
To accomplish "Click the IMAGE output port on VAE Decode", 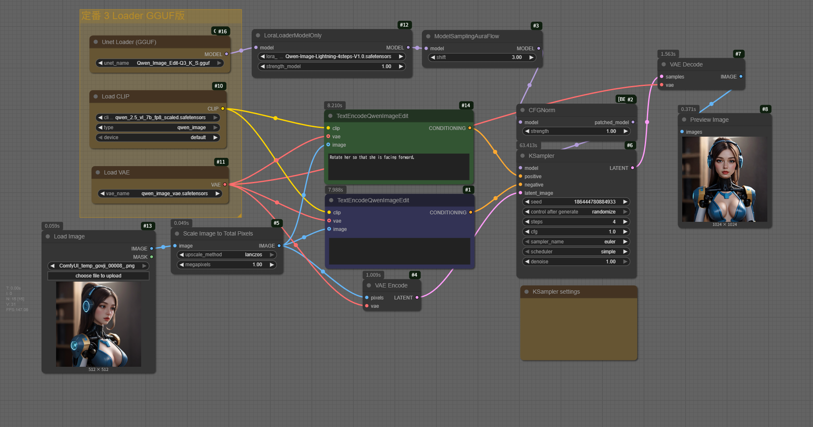I will pos(741,76).
